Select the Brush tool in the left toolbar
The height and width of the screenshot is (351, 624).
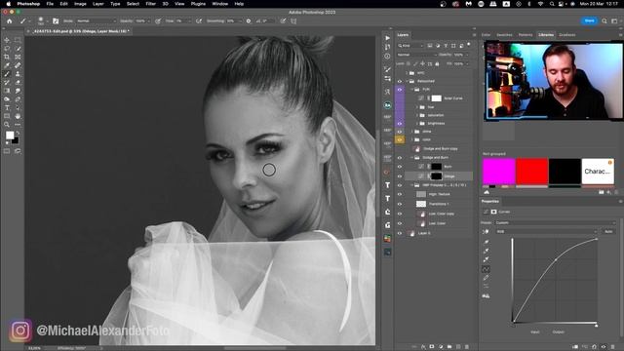[x=7, y=74]
